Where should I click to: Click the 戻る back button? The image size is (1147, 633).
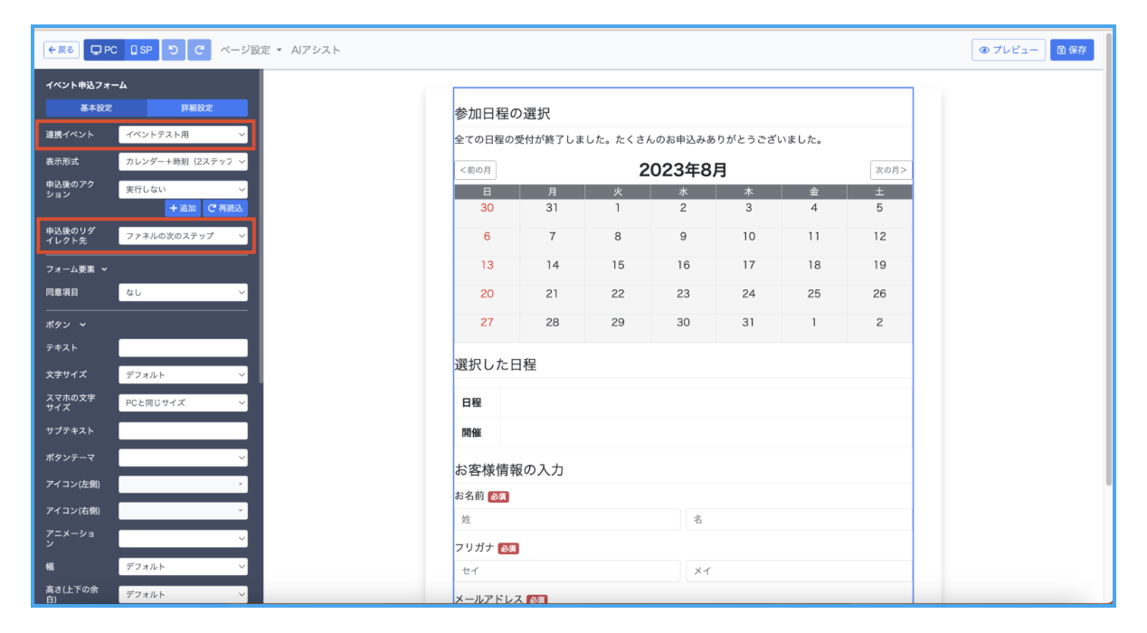(62, 50)
